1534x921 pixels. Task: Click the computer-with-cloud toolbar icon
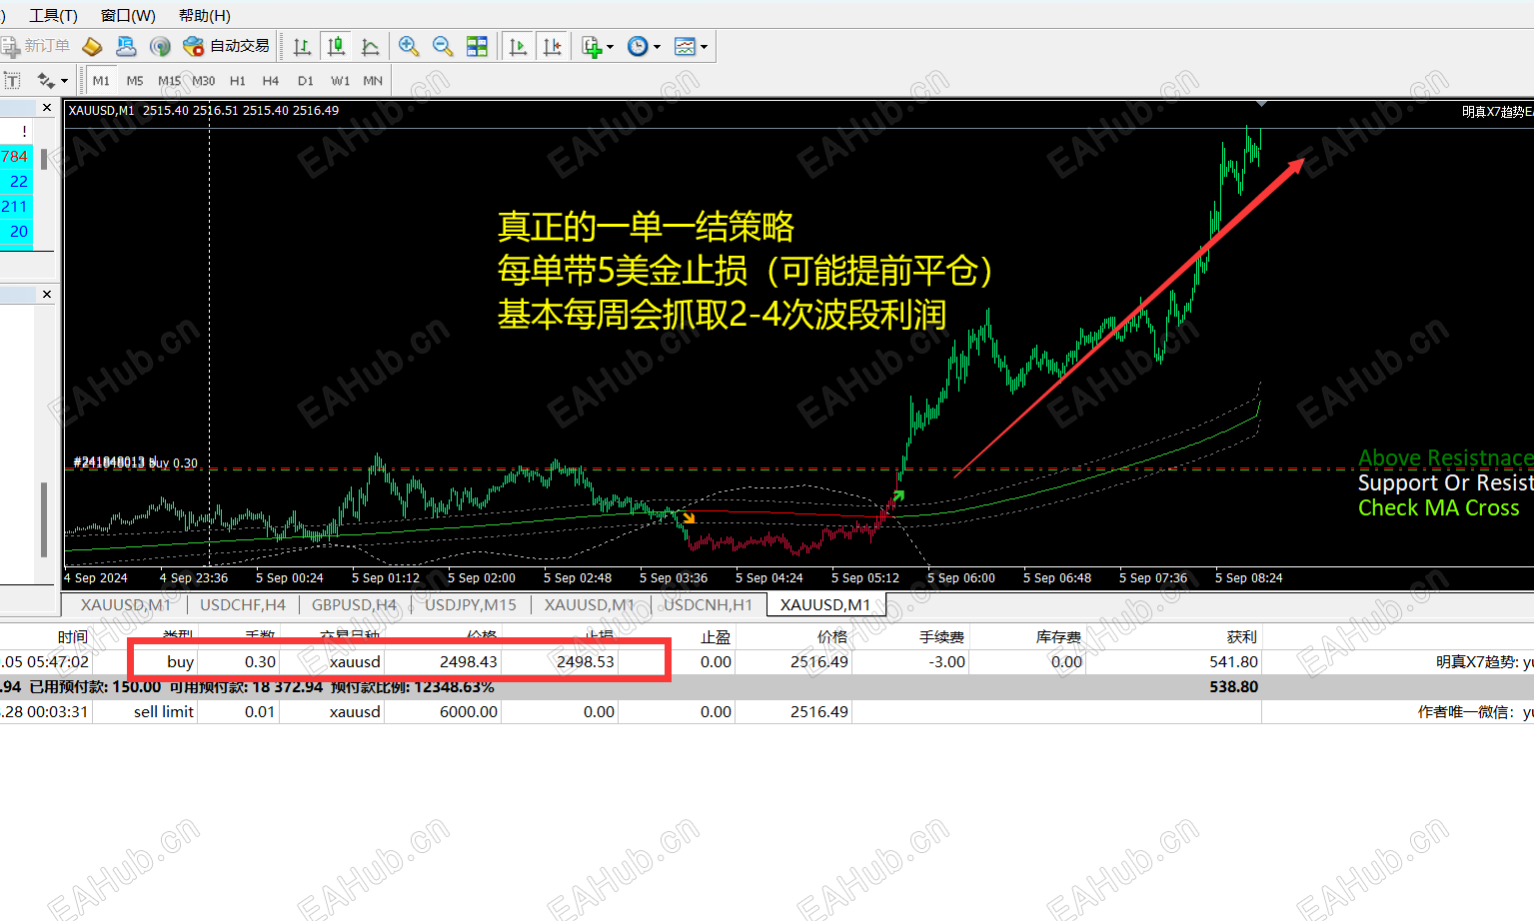pos(126,46)
